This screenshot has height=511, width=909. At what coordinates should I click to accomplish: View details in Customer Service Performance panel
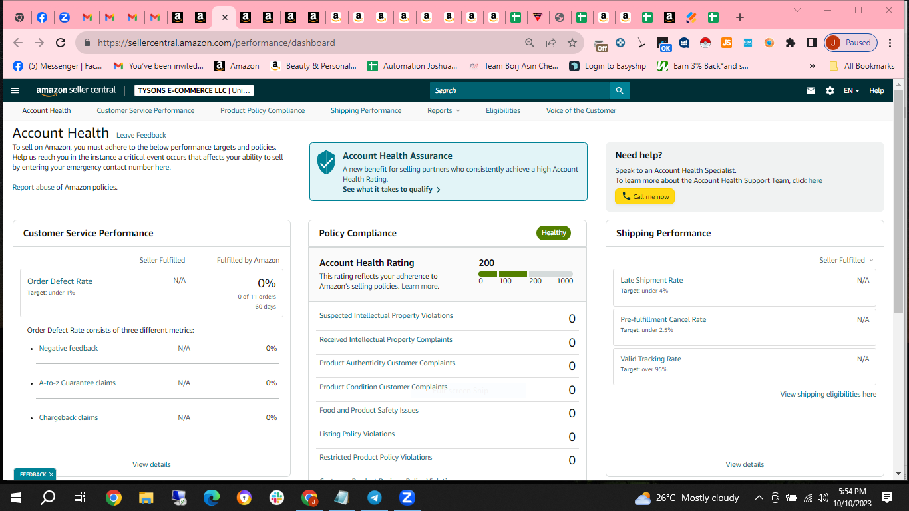pos(152,464)
